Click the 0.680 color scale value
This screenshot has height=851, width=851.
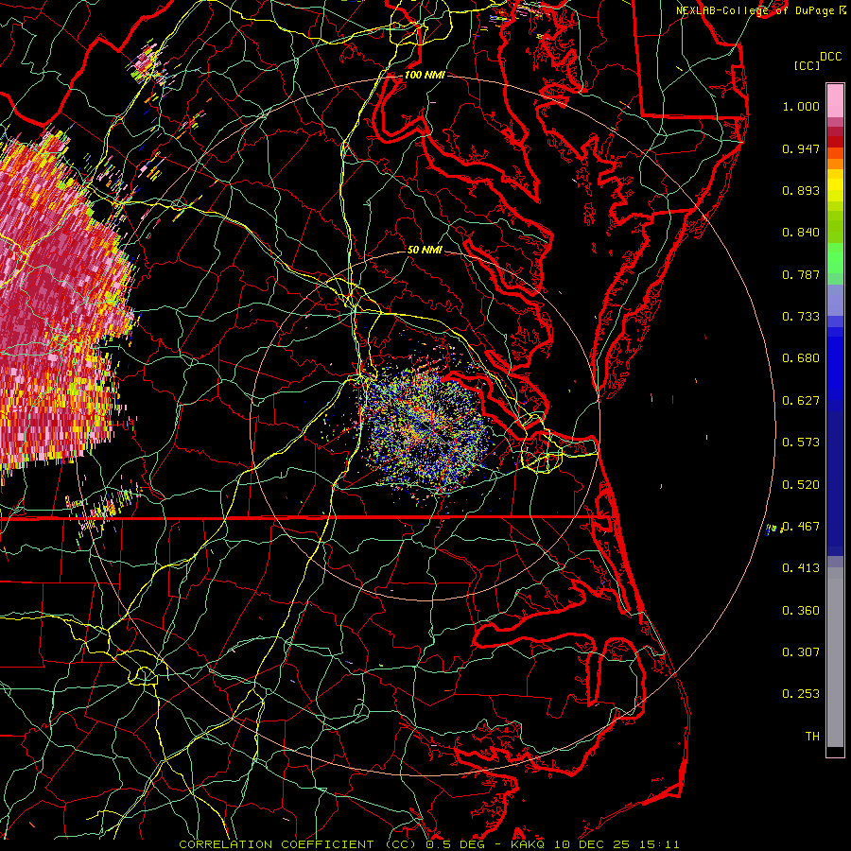pyautogui.click(x=801, y=358)
